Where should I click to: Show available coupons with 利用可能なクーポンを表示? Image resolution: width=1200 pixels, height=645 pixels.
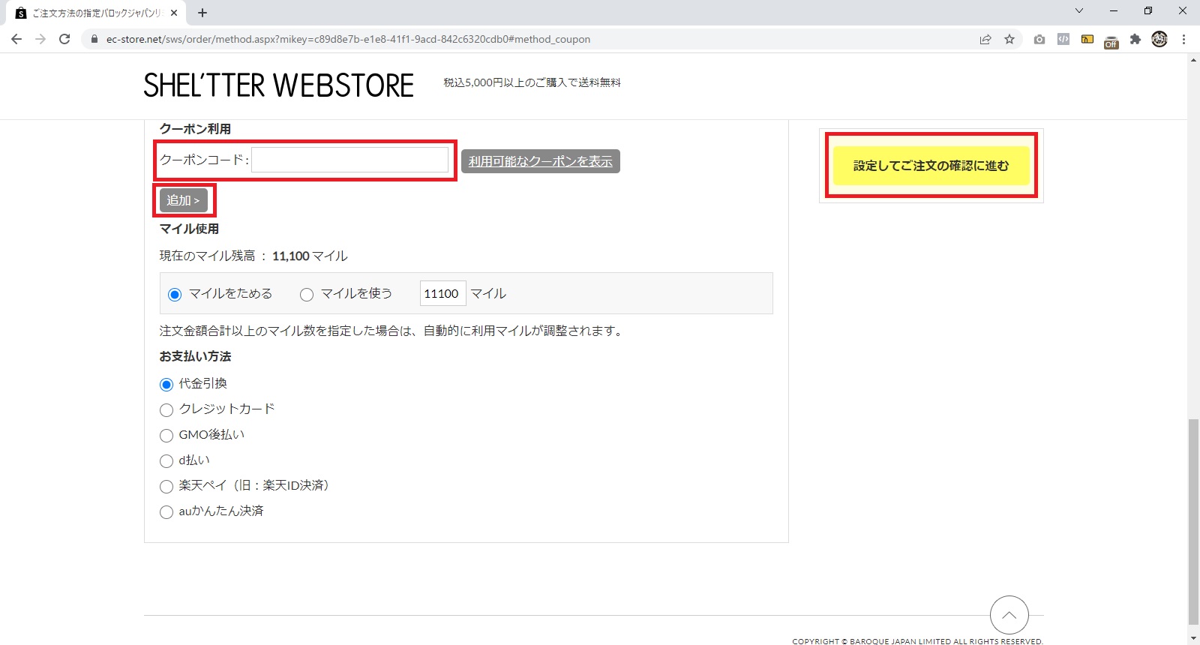pyautogui.click(x=540, y=161)
